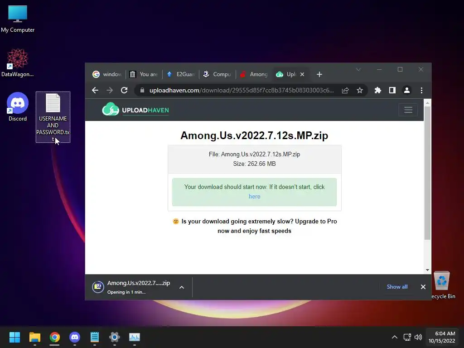Open Chrome side panel icon
The height and width of the screenshot is (348, 464).
(x=392, y=90)
